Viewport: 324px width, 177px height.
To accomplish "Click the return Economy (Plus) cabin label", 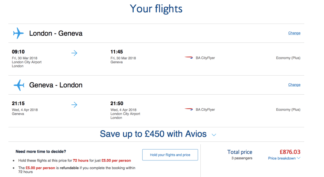I will click(288, 110).
